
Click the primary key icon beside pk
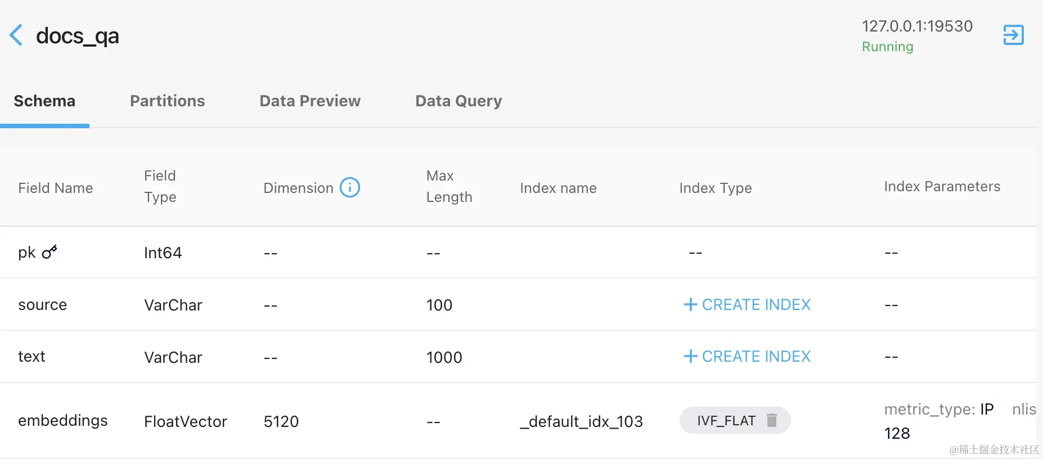pyautogui.click(x=50, y=251)
